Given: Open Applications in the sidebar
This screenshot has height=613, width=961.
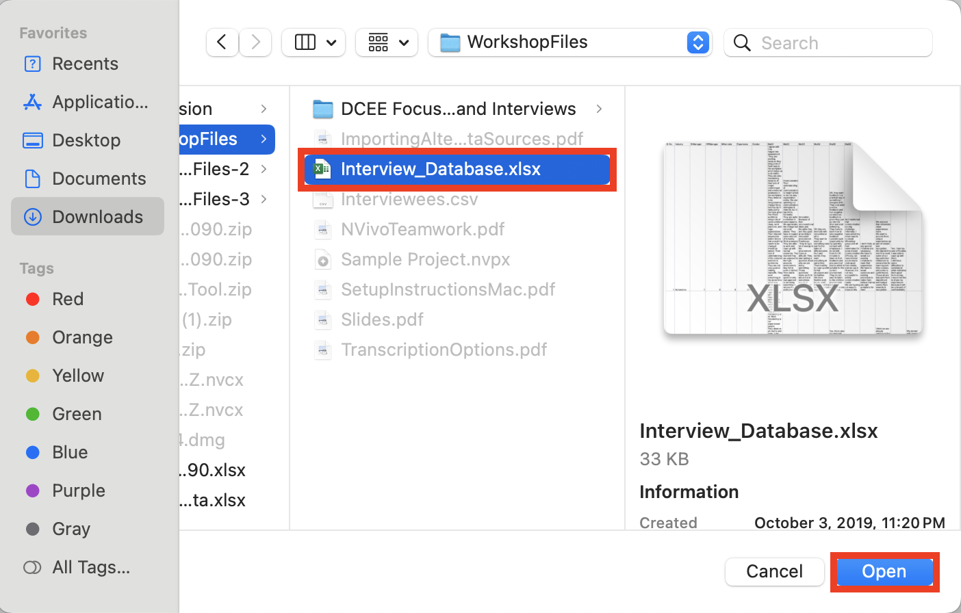Looking at the screenshot, I should (x=88, y=102).
